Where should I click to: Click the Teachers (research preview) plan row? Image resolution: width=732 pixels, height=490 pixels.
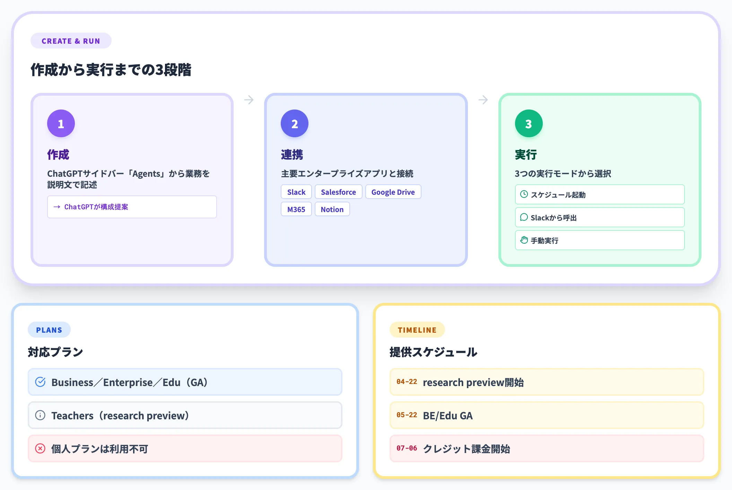pyautogui.click(x=185, y=415)
